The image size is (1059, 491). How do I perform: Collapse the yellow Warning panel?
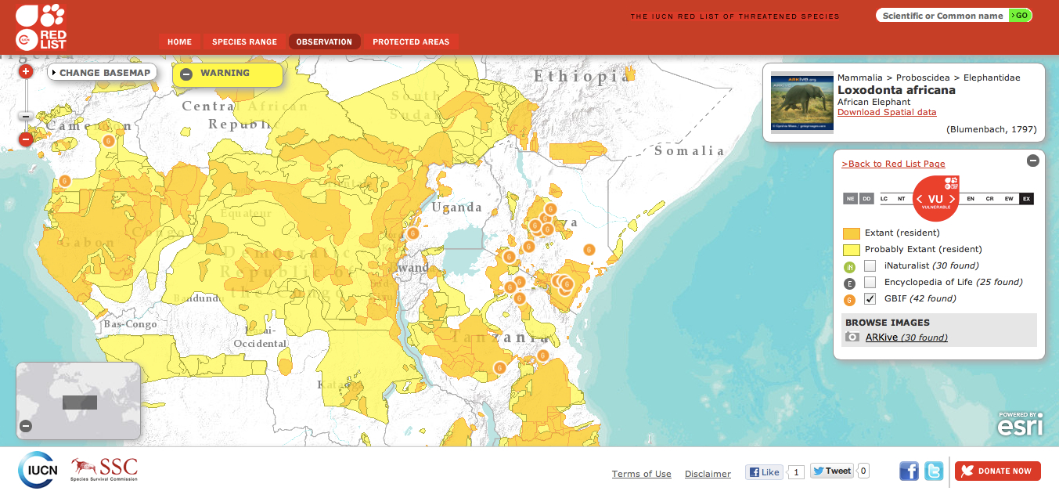(186, 74)
